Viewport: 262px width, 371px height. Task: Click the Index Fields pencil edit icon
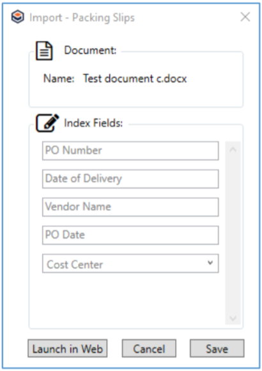pos(47,123)
